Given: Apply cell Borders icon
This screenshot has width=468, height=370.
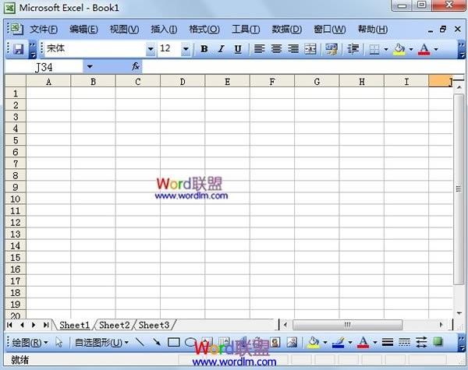Looking at the screenshot, I should click(x=374, y=49).
